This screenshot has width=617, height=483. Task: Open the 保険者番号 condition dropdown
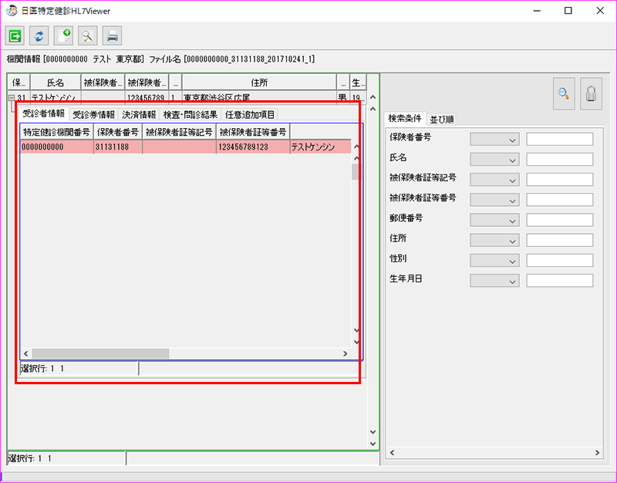tap(494, 140)
